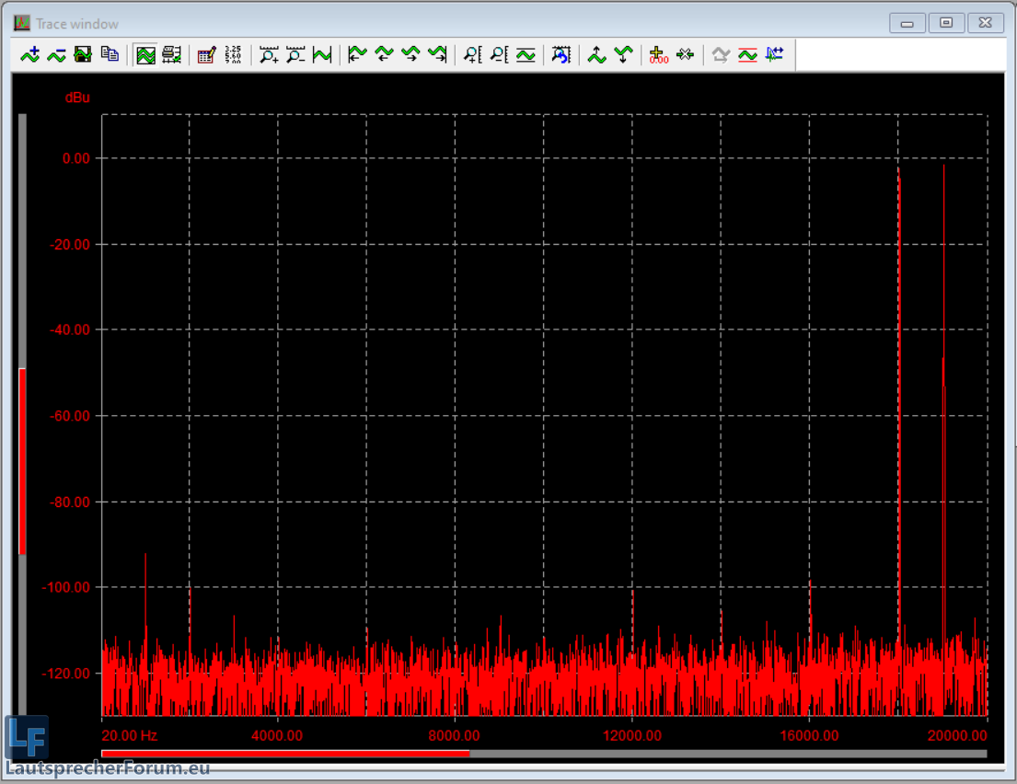Click the Trace window title bar icon
This screenshot has height=784, width=1017.
22,23
